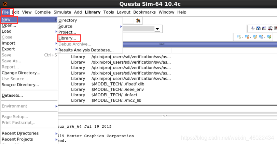Choose Change Directory... in File menu

point(21,73)
